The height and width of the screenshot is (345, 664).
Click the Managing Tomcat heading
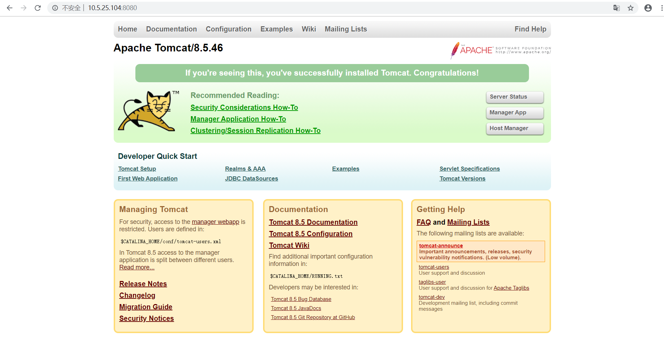(154, 209)
